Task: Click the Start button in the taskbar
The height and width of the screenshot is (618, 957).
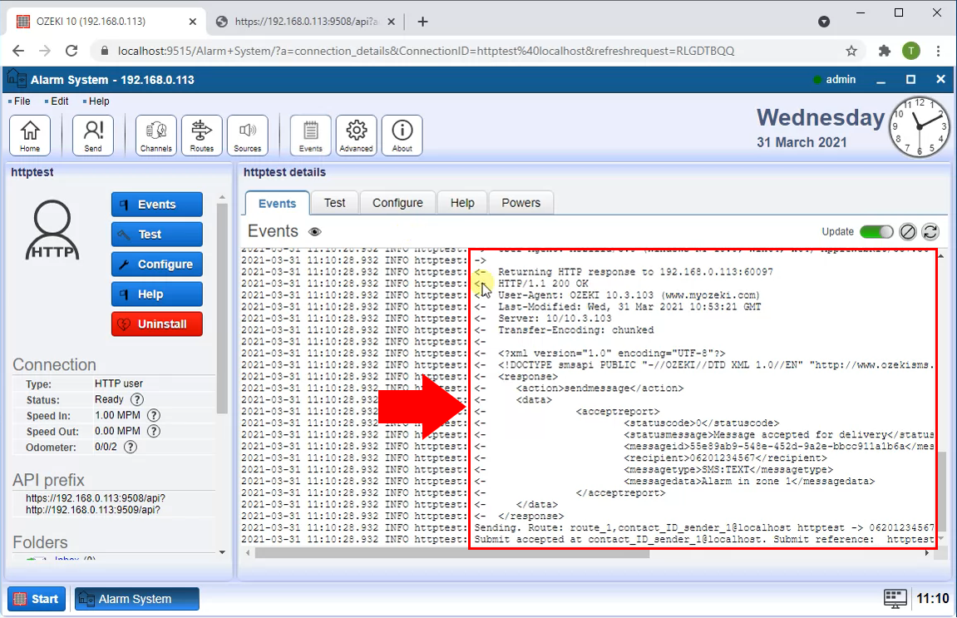Action: pyautogui.click(x=37, y=599)
